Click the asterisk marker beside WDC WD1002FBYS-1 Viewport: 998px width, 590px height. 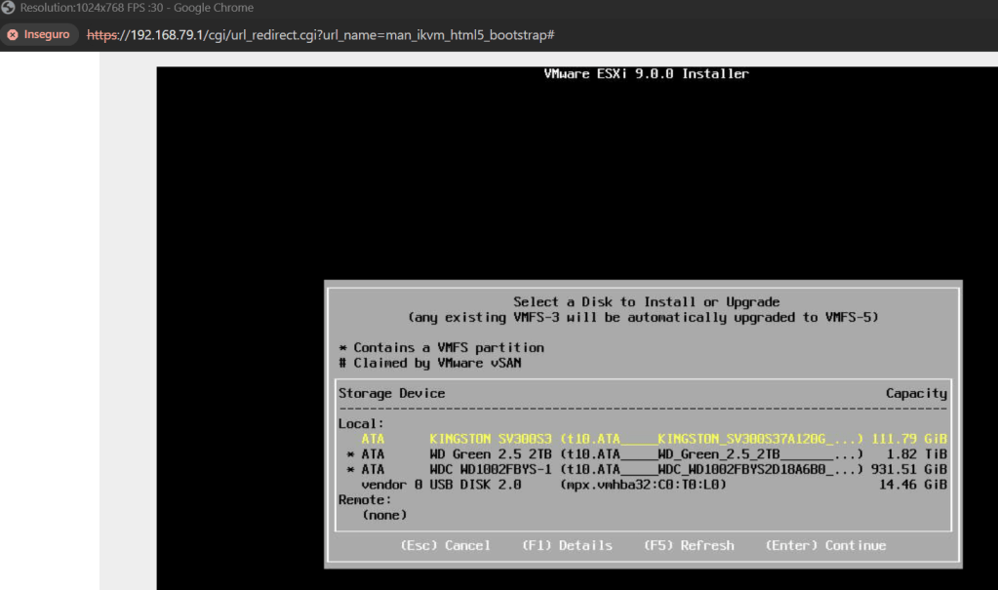[350, 469]
